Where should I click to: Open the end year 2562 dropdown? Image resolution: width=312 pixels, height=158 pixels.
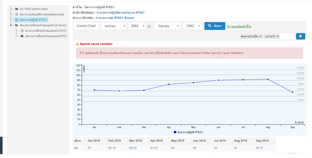192,26
